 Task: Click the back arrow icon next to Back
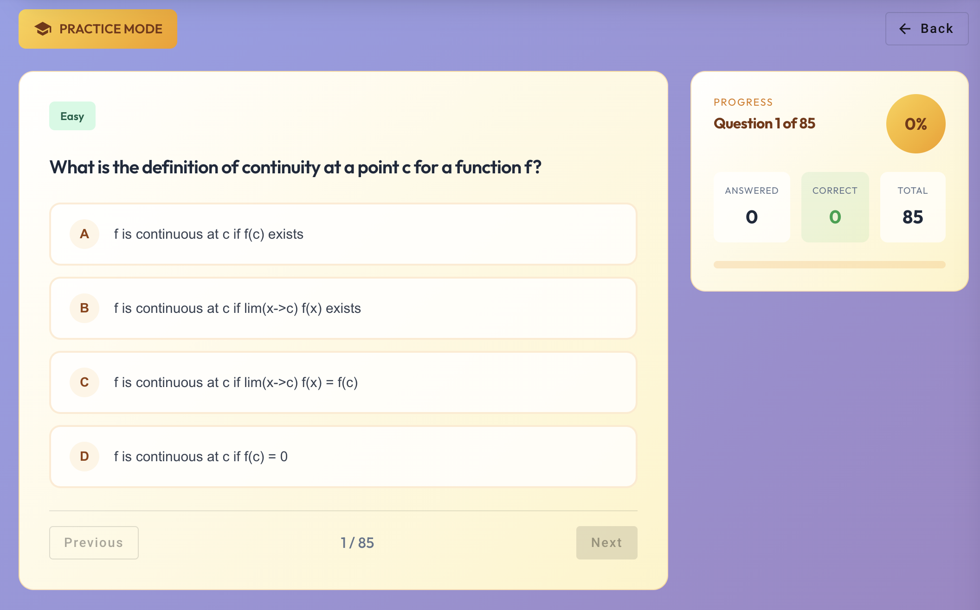pyautogui.click(x=904, y=29)
